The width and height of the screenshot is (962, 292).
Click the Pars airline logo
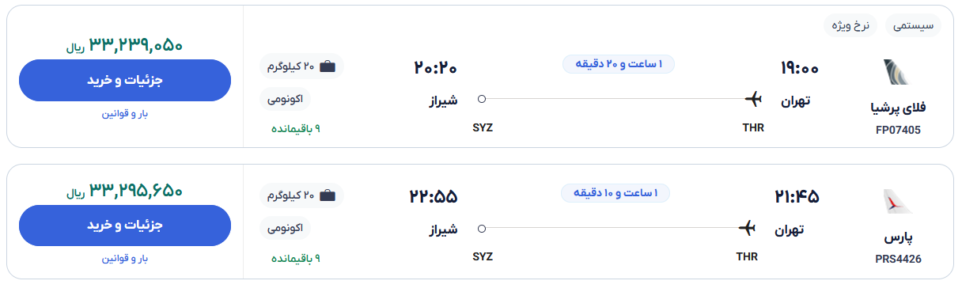coord(897,203)
